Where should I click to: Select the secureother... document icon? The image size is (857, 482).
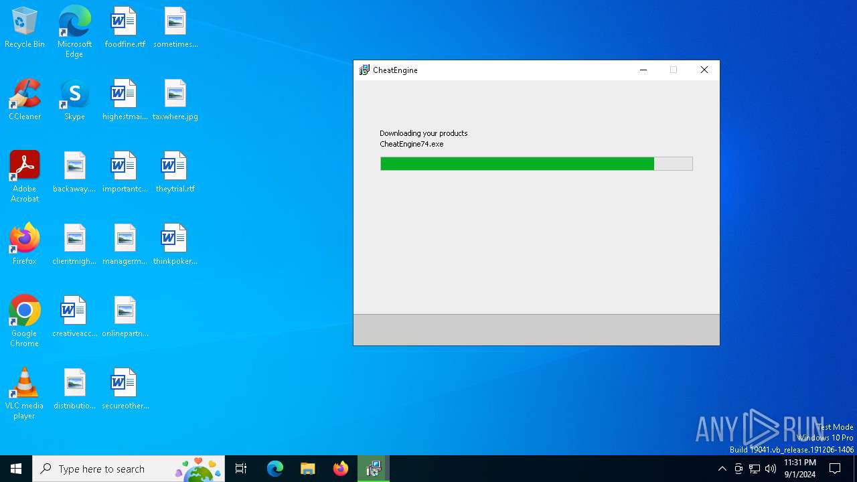coord(125,390)
